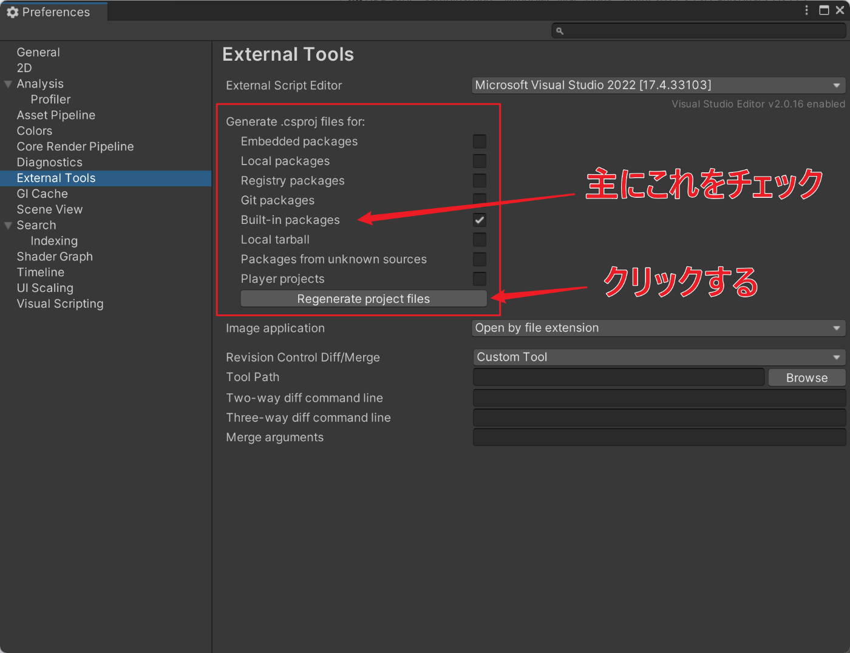Image resolution: width=850 pixels, height=653 pixels.
Task: Click Two-way diff command line field
Action: (x=659, y=398)
